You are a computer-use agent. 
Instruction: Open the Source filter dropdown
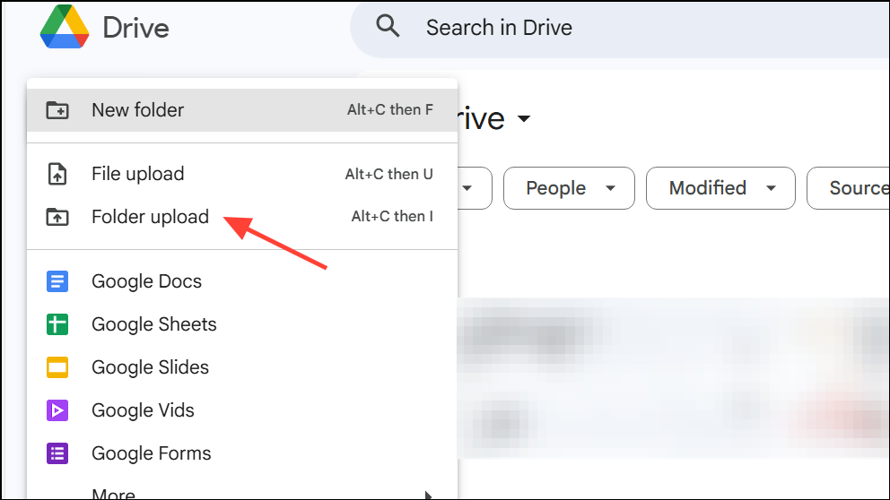click(x=849, y=188)
